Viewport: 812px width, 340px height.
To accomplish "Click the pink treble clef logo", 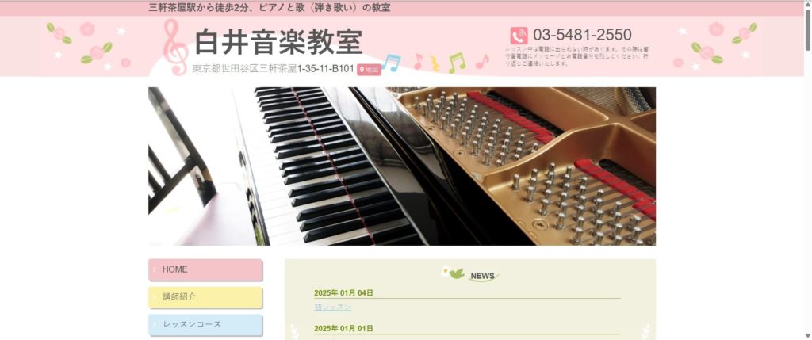I will tap(175, 47).
